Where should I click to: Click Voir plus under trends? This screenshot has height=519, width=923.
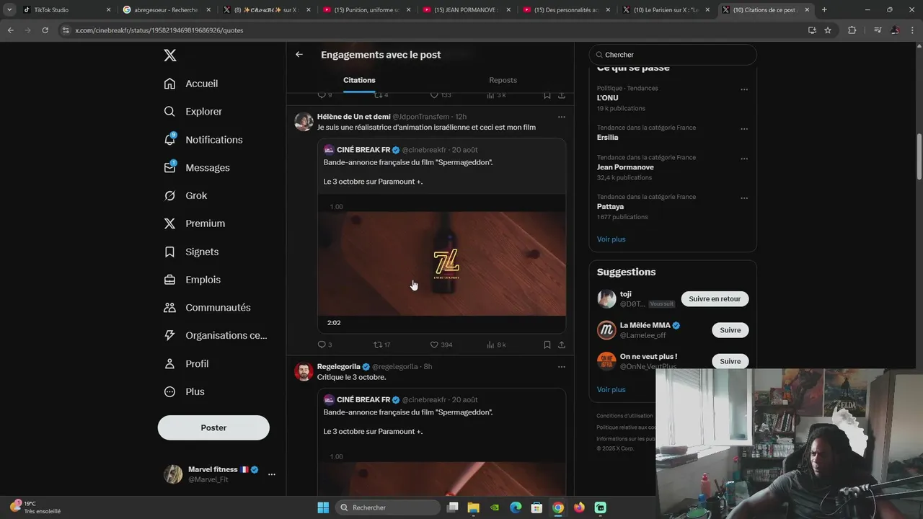pyautogui.click(x=611, y=239)
